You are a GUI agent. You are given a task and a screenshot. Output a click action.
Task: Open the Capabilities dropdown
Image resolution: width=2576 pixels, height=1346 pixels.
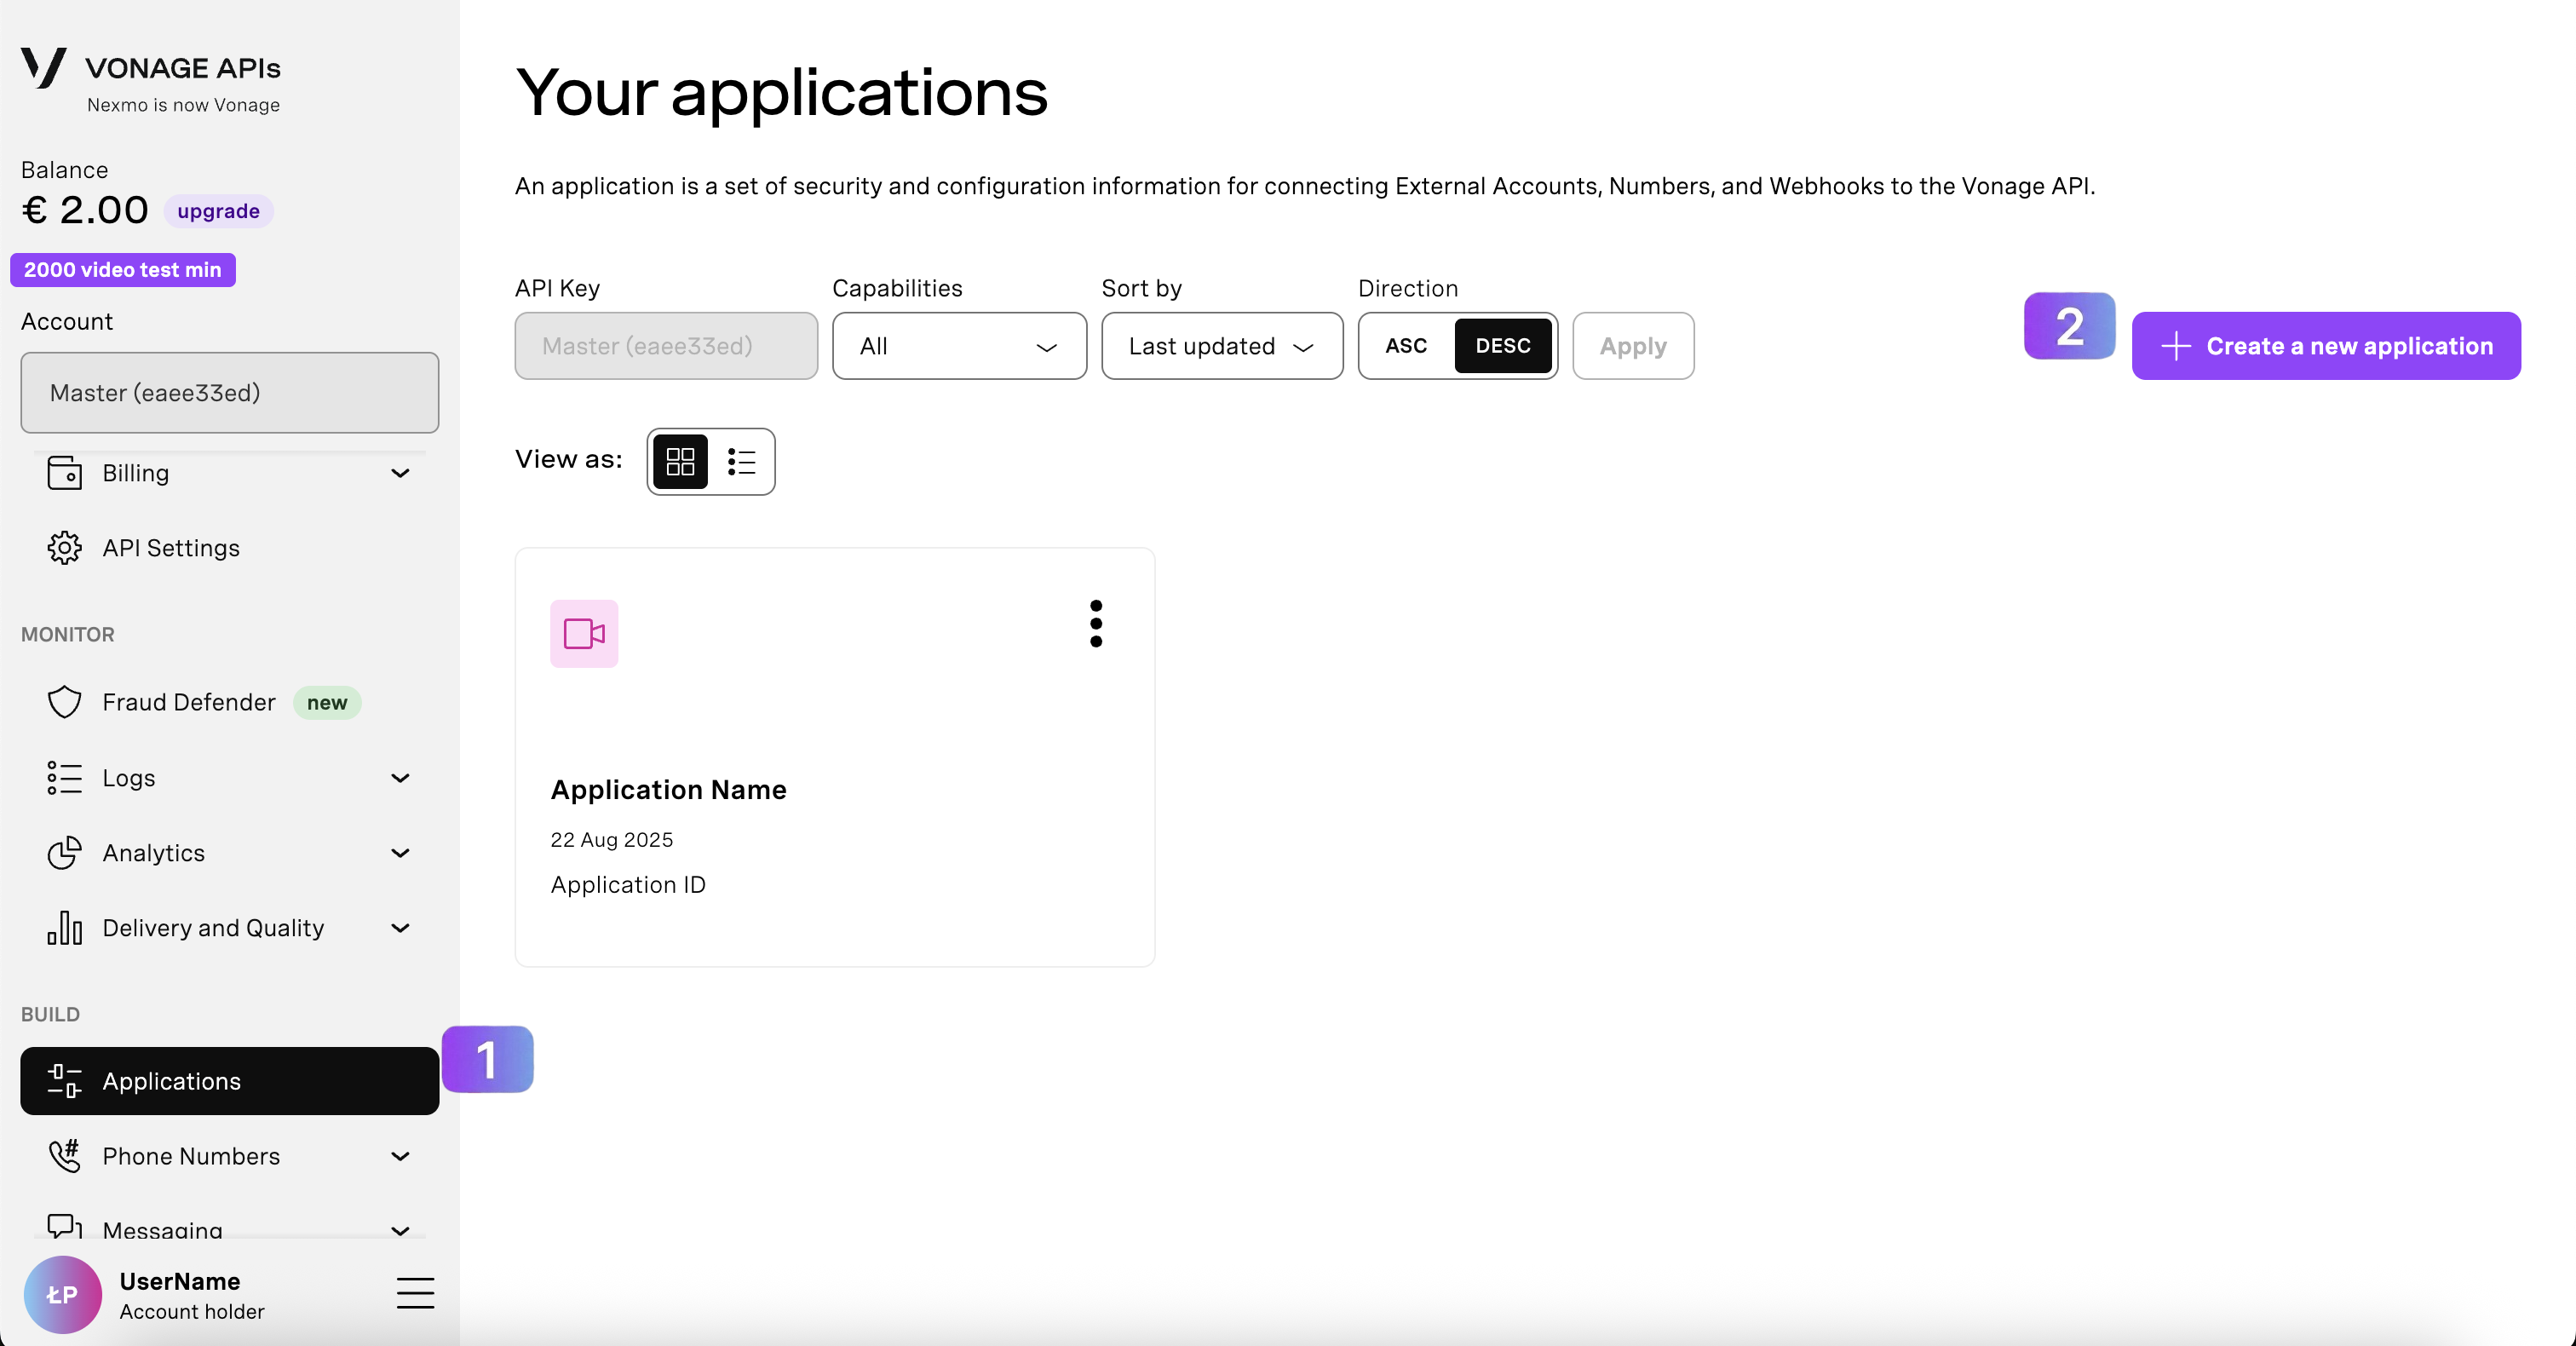958,346
